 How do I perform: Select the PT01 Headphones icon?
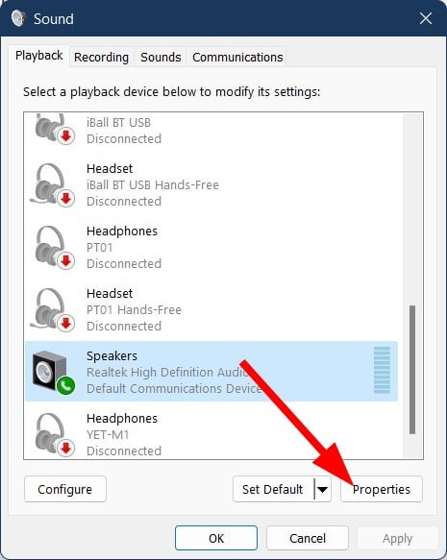(x=55, y=247)
